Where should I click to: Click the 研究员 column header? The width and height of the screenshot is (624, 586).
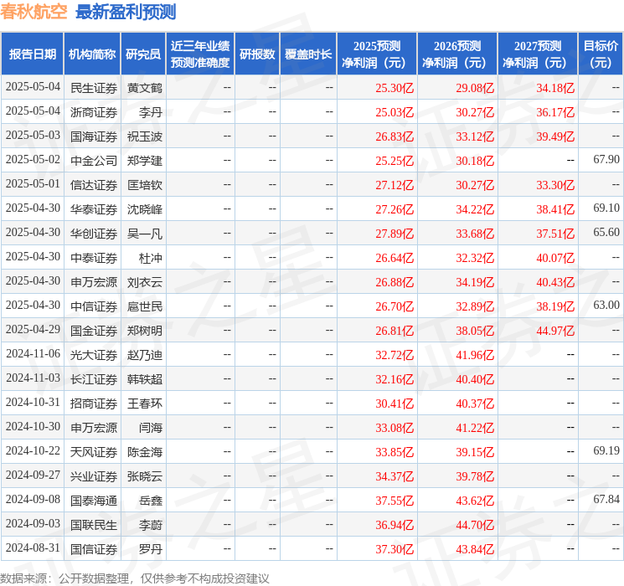143,54
